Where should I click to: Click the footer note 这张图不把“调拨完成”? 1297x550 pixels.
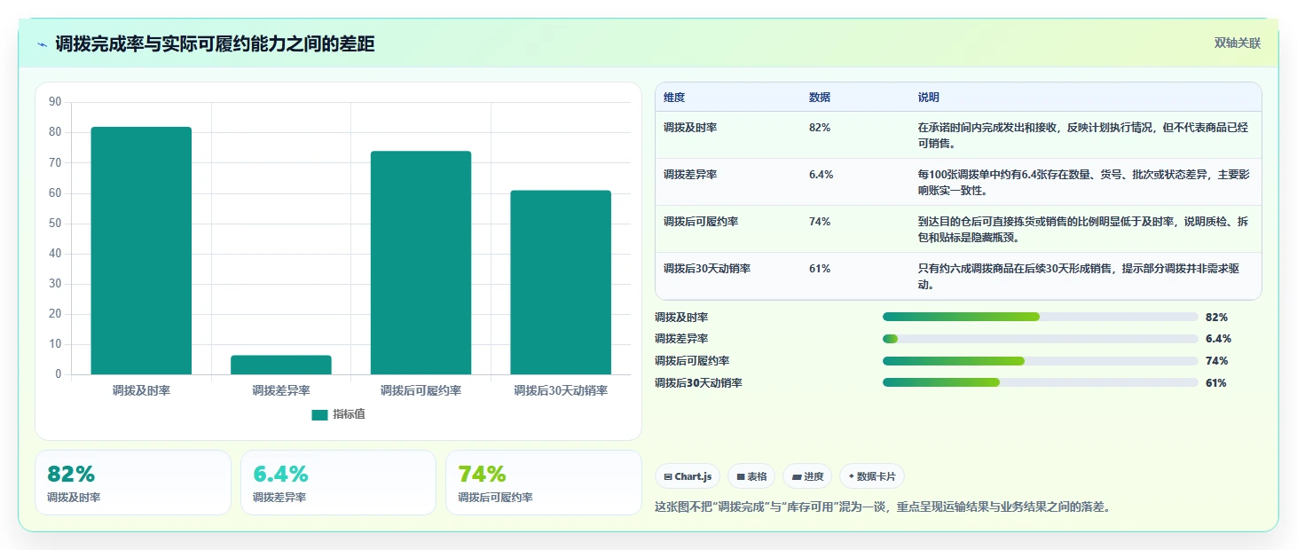coord(883,507)
